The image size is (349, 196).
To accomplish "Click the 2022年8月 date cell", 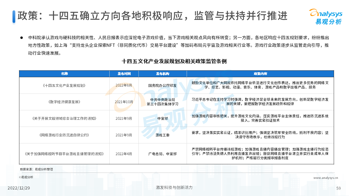I will (x=124, y=85).
